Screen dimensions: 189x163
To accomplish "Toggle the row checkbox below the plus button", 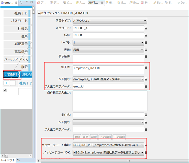I will tap(5, 90).
